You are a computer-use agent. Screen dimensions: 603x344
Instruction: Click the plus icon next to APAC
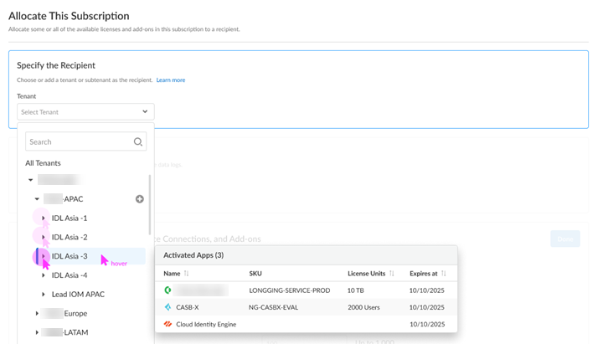[140, 199]
